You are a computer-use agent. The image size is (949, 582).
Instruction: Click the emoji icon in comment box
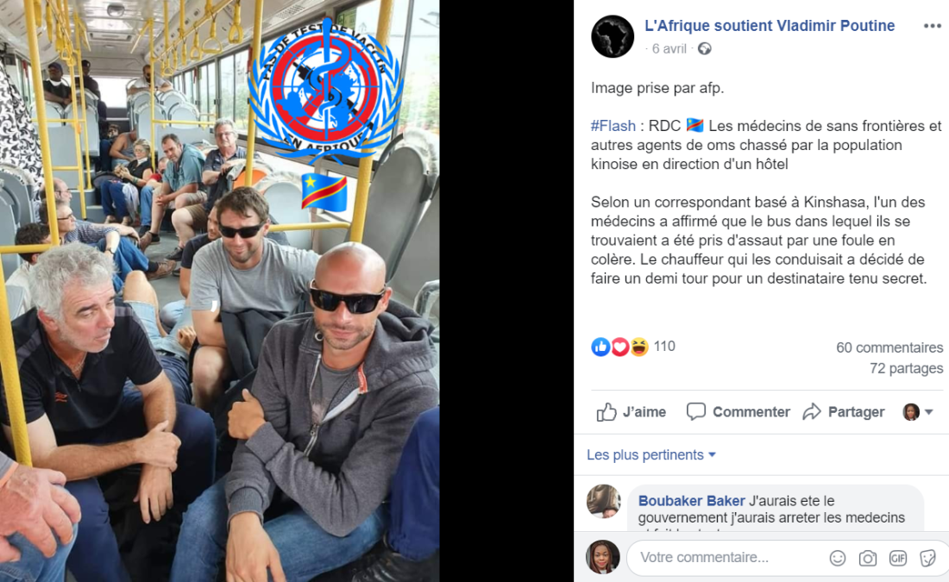tap(838, 558)
